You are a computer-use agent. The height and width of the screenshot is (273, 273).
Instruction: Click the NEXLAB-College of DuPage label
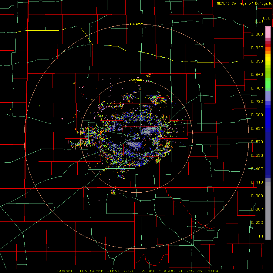click(x=243, y=3)
